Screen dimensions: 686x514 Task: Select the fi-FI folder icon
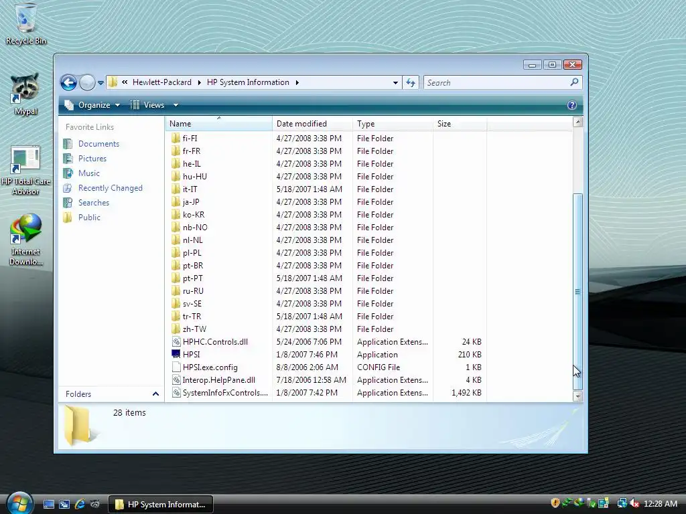pyautogui.click(x=176, y=138)
